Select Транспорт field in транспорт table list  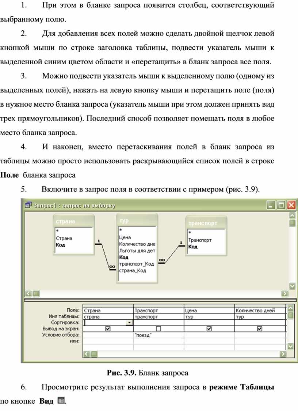pos(200,240)
